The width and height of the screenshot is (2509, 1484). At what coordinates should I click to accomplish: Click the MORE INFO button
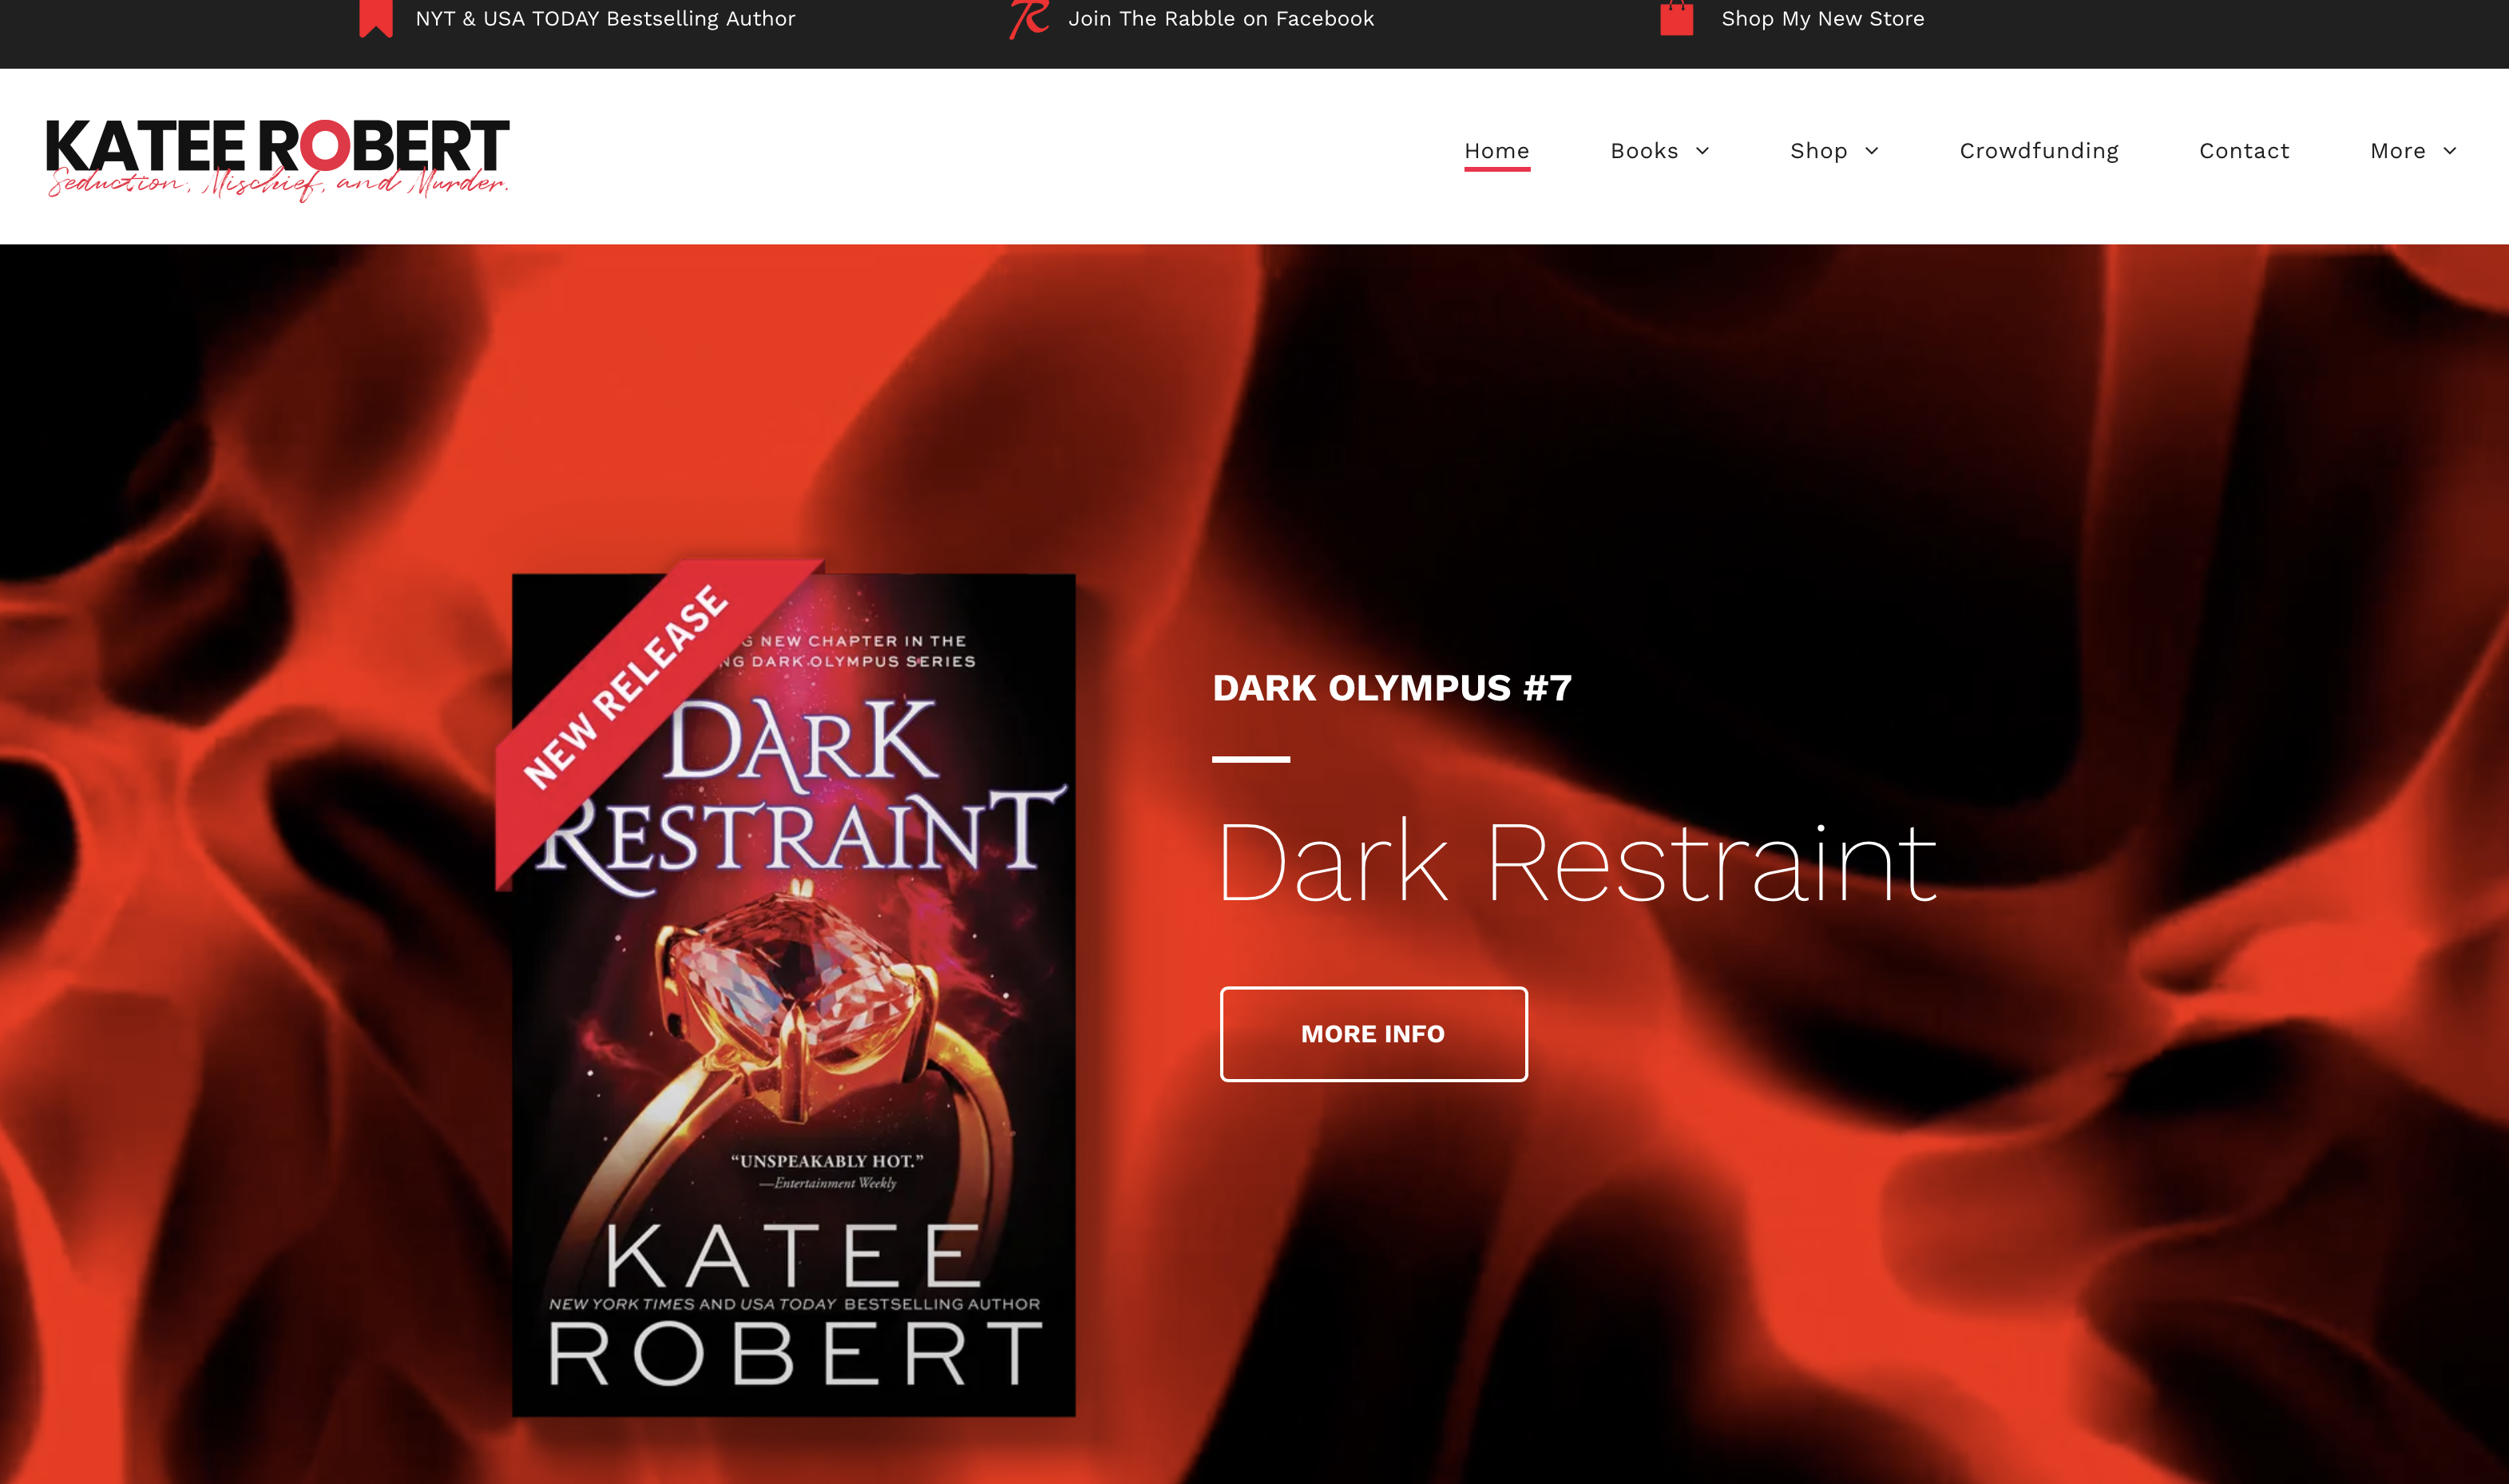pos(1373,1034)
